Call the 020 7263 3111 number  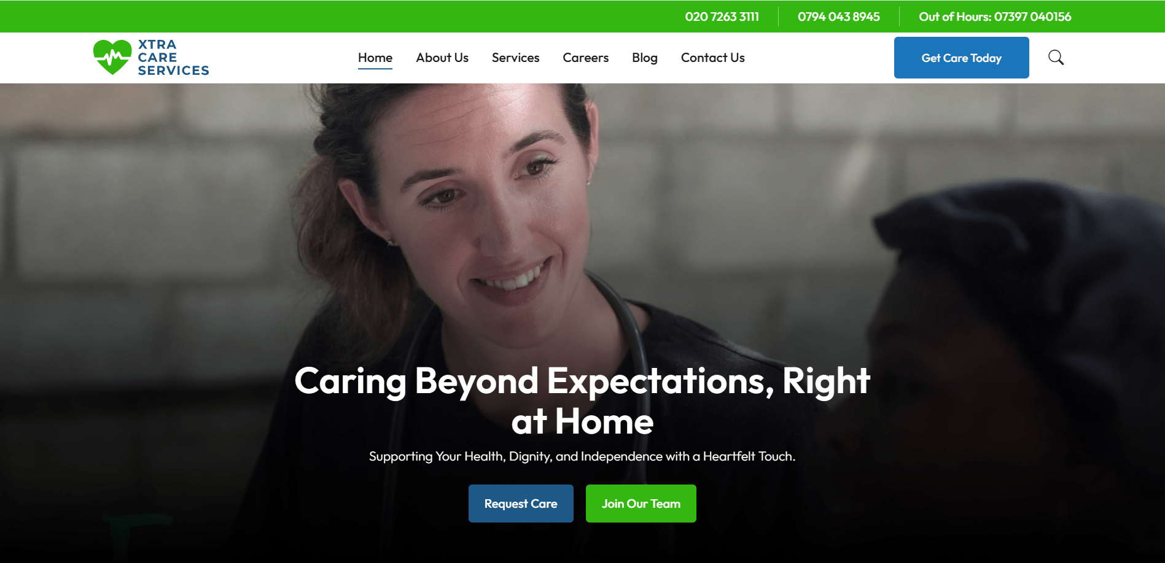(722, 17)
